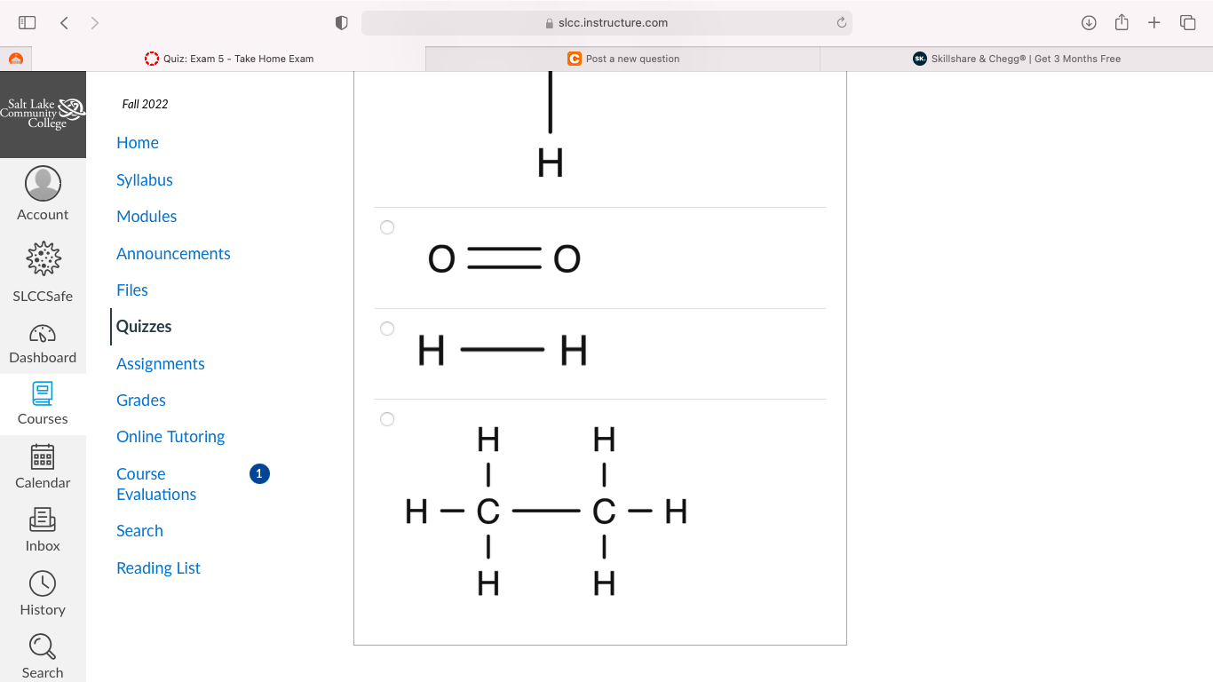
Task: Select the O=O double bond answer
Action: pos(387,227)
